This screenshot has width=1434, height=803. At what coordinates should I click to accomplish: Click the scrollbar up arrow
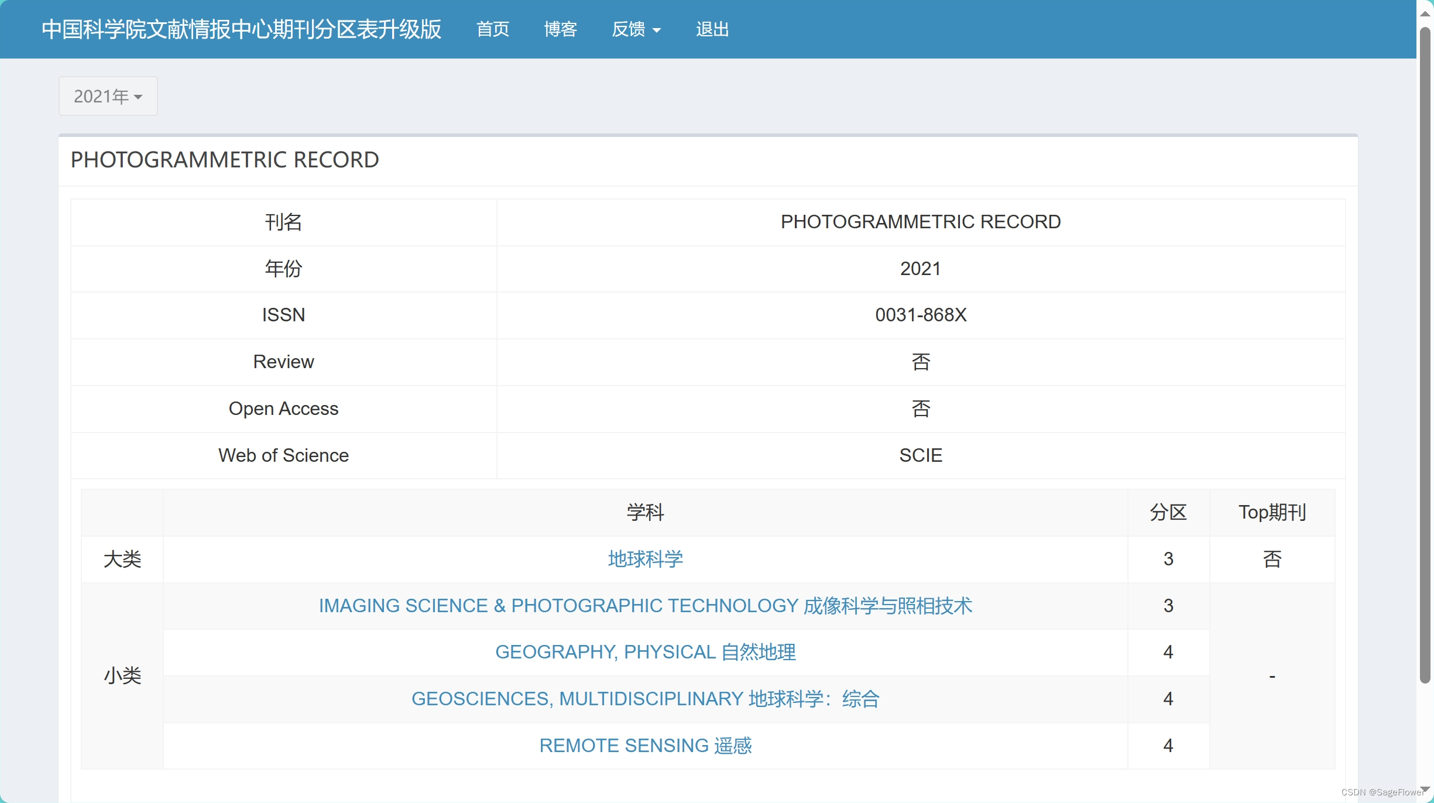[x=1425, y=13]
